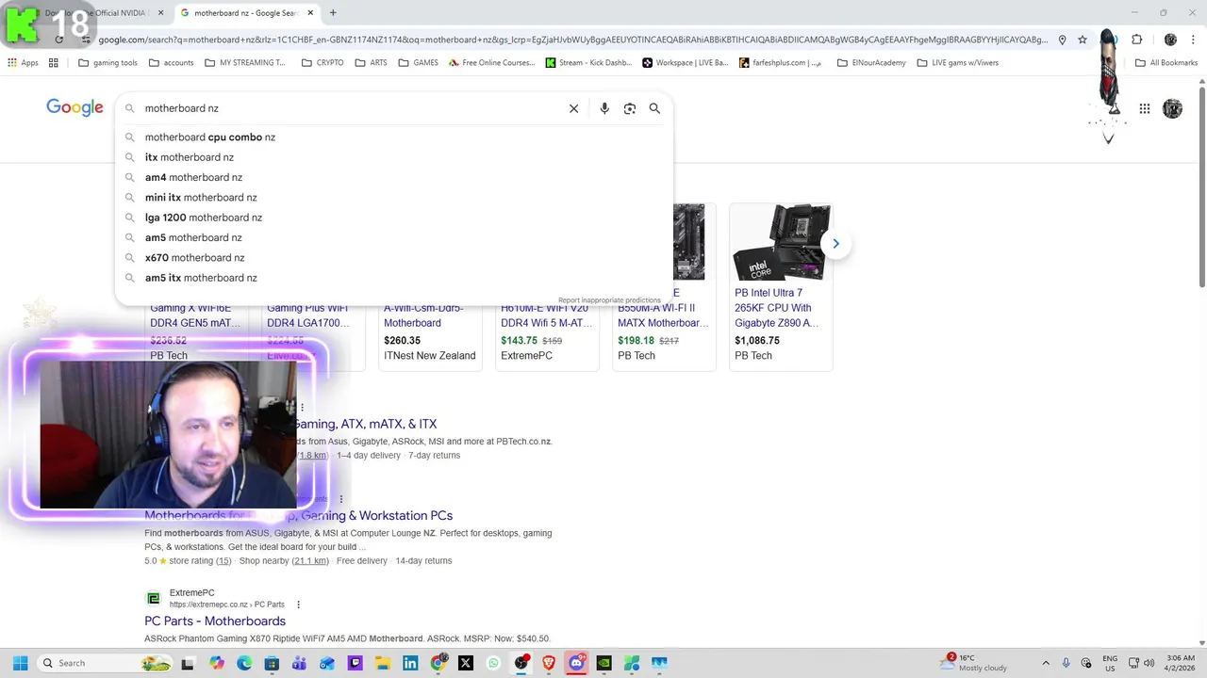Expand the All Bookmarks folder
The width and height of the screenshot is (1207, 678).
(1166, 63)
